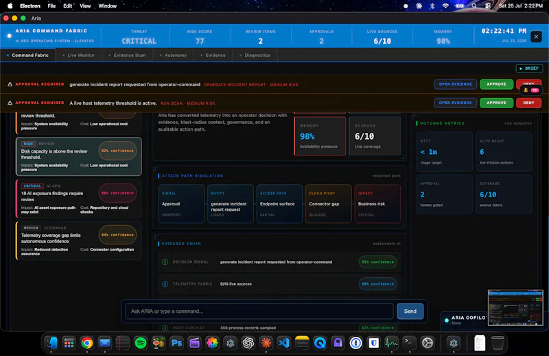The image size is (549, 356).
Task: Select the 18 AI exposure findings card
Action: tap(79, 198)
